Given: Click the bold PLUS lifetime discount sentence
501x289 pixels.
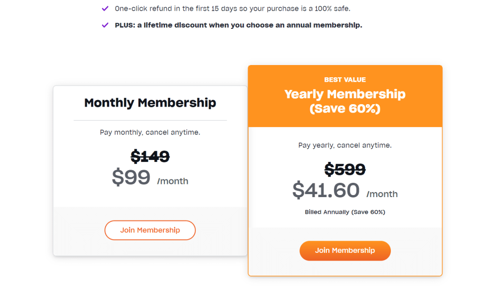Looking at the screenshot, I should point(239,25).
